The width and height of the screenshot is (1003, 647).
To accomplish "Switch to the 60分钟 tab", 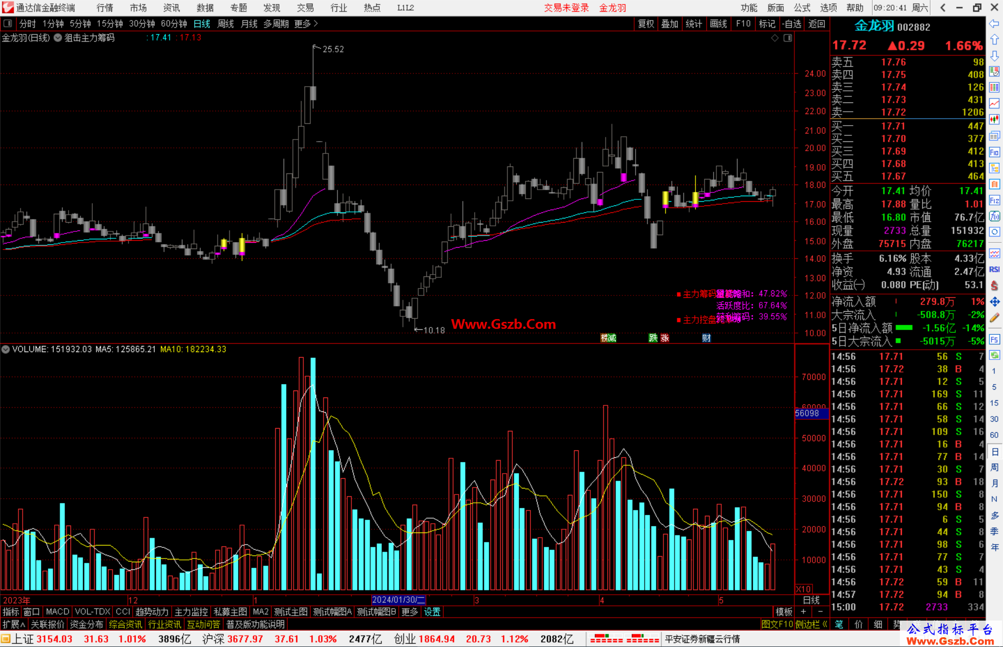I will (174, 24).
